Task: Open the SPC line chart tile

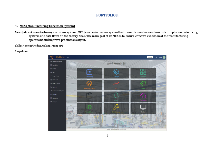Action: [116, 85]
